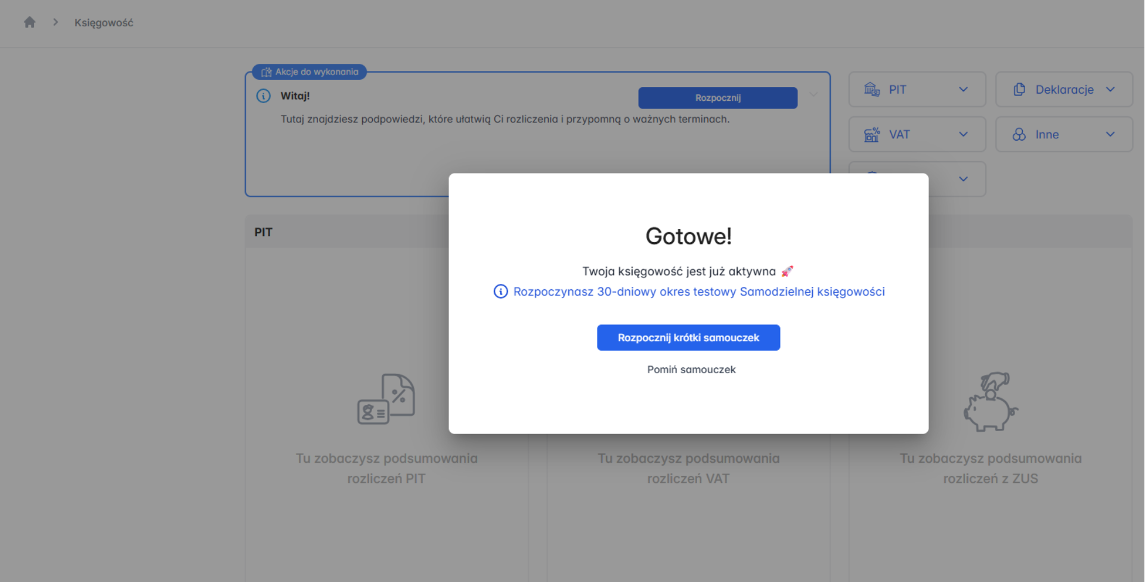Open the 30-dniowy okres testowy info link
Image resolution: width=1145 pixels, height=582 pixels.
click(699, 292)
